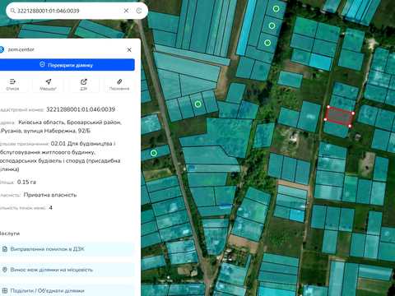
Task: Click the 0.15 га area value
Action: pyautogui.click(x=26, y=182)
